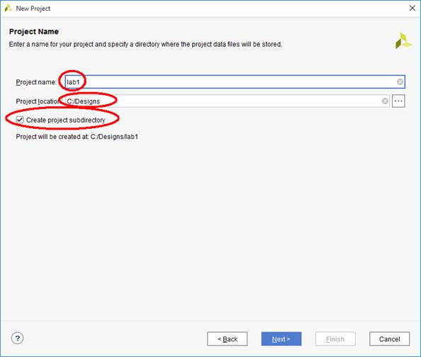
Task: Clear the Project location field using its X icon
Action: 385,101
